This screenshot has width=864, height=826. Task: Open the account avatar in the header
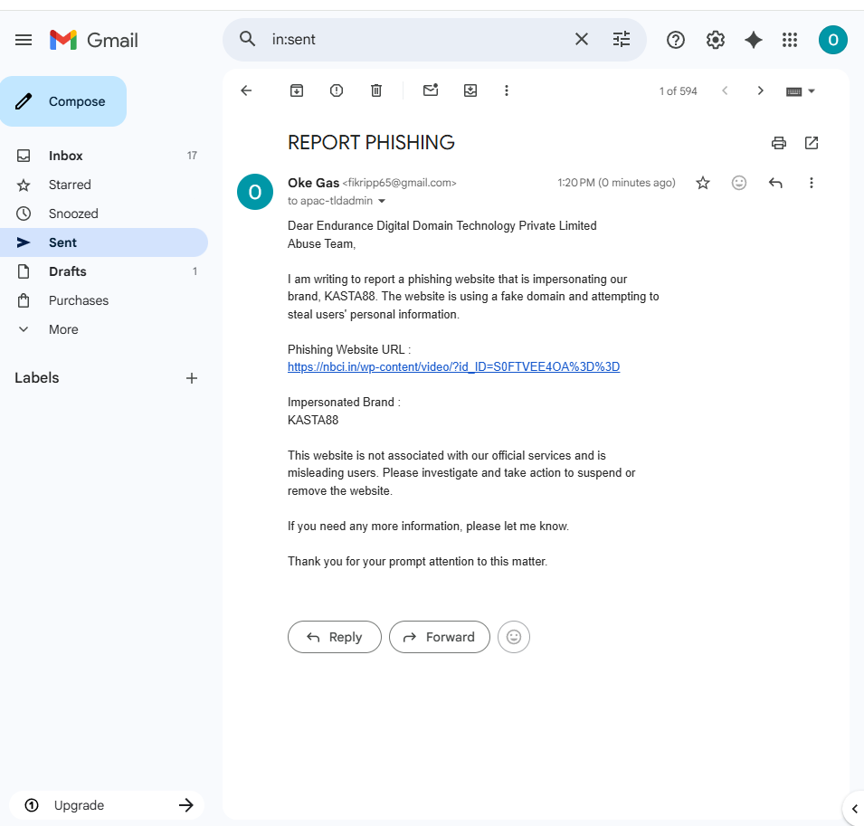pos(832,40)
